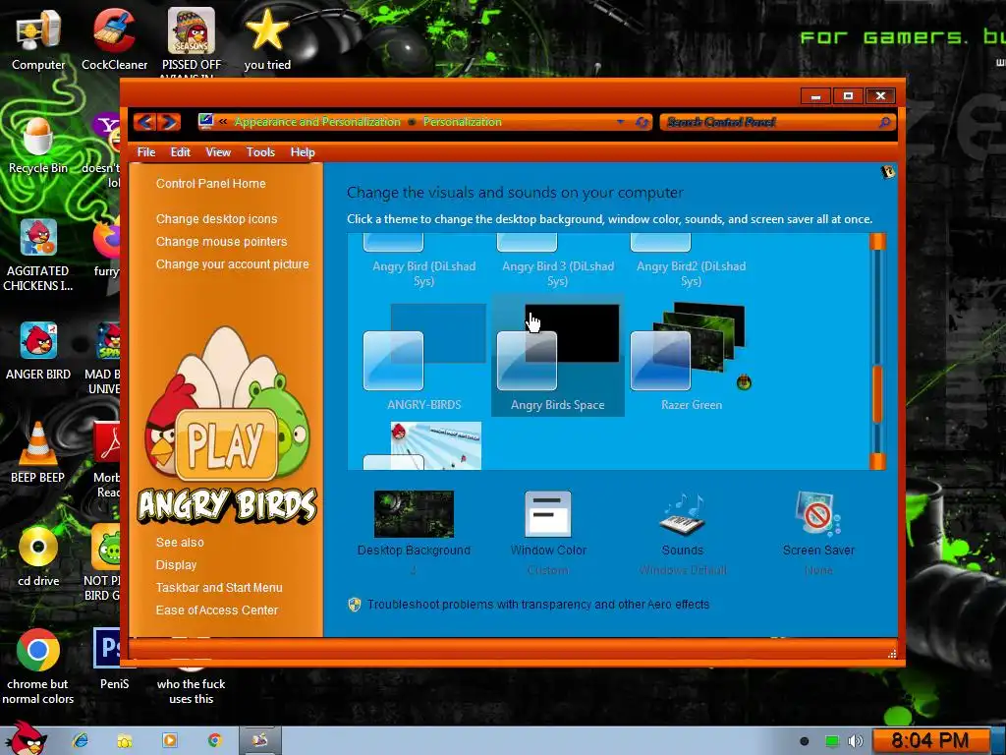
Task: Launch Internet Explorer from the taskbar
Action: coord(81,740)
